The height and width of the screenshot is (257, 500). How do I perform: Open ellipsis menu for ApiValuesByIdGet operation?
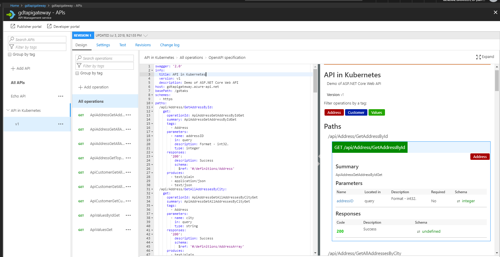tap(128, 215)
